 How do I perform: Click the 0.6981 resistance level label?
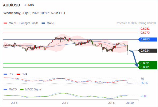tap(145, 29)
